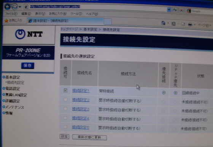Screen dimensions: 213x147
Task: Click the Print icon in the command bar
Action: pos(190,24)
